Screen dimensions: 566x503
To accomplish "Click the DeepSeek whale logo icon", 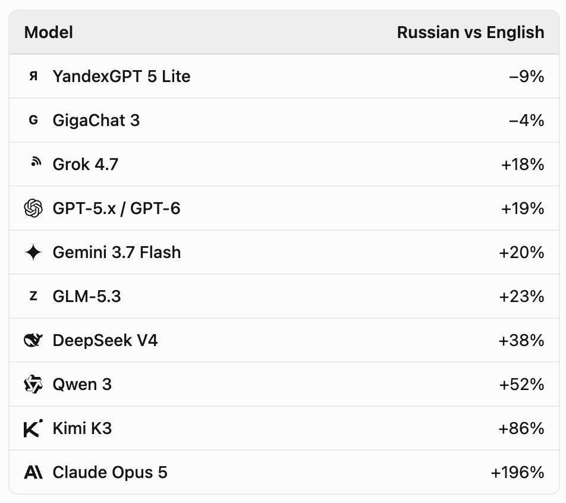I will [33, 340].
